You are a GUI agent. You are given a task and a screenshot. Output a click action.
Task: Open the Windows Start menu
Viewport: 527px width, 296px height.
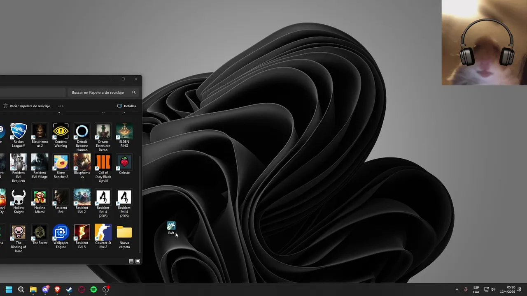click(9, 289)
